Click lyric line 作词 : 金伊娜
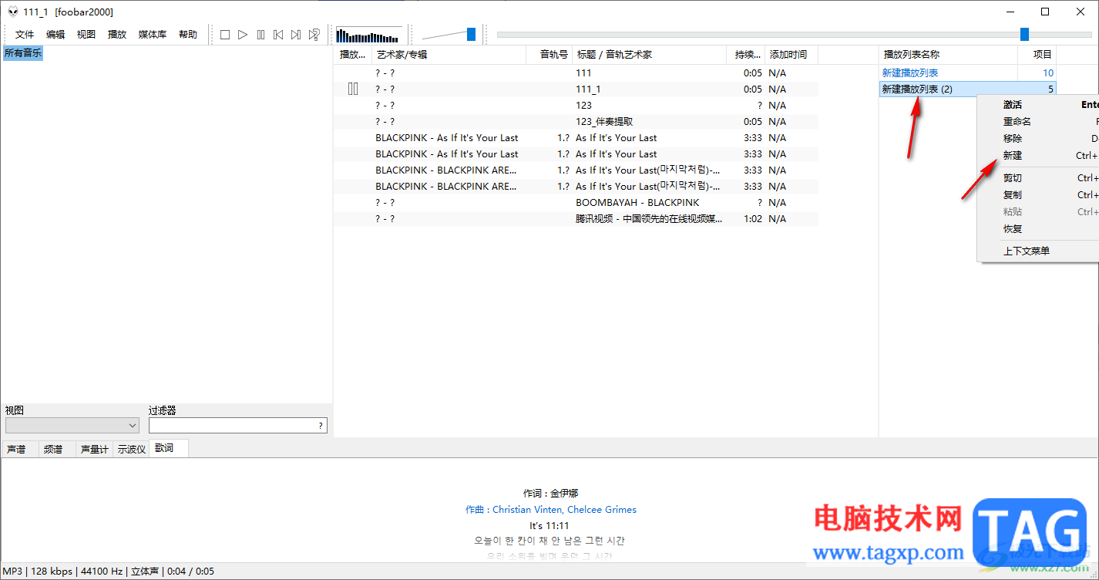This screenshot has width=1099, height=580. (550, 494)
